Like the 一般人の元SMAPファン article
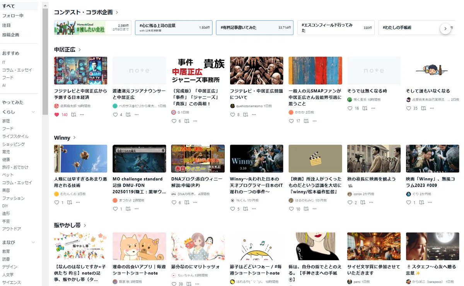Viewport: 464px width, 286px height. click(291, 121)
